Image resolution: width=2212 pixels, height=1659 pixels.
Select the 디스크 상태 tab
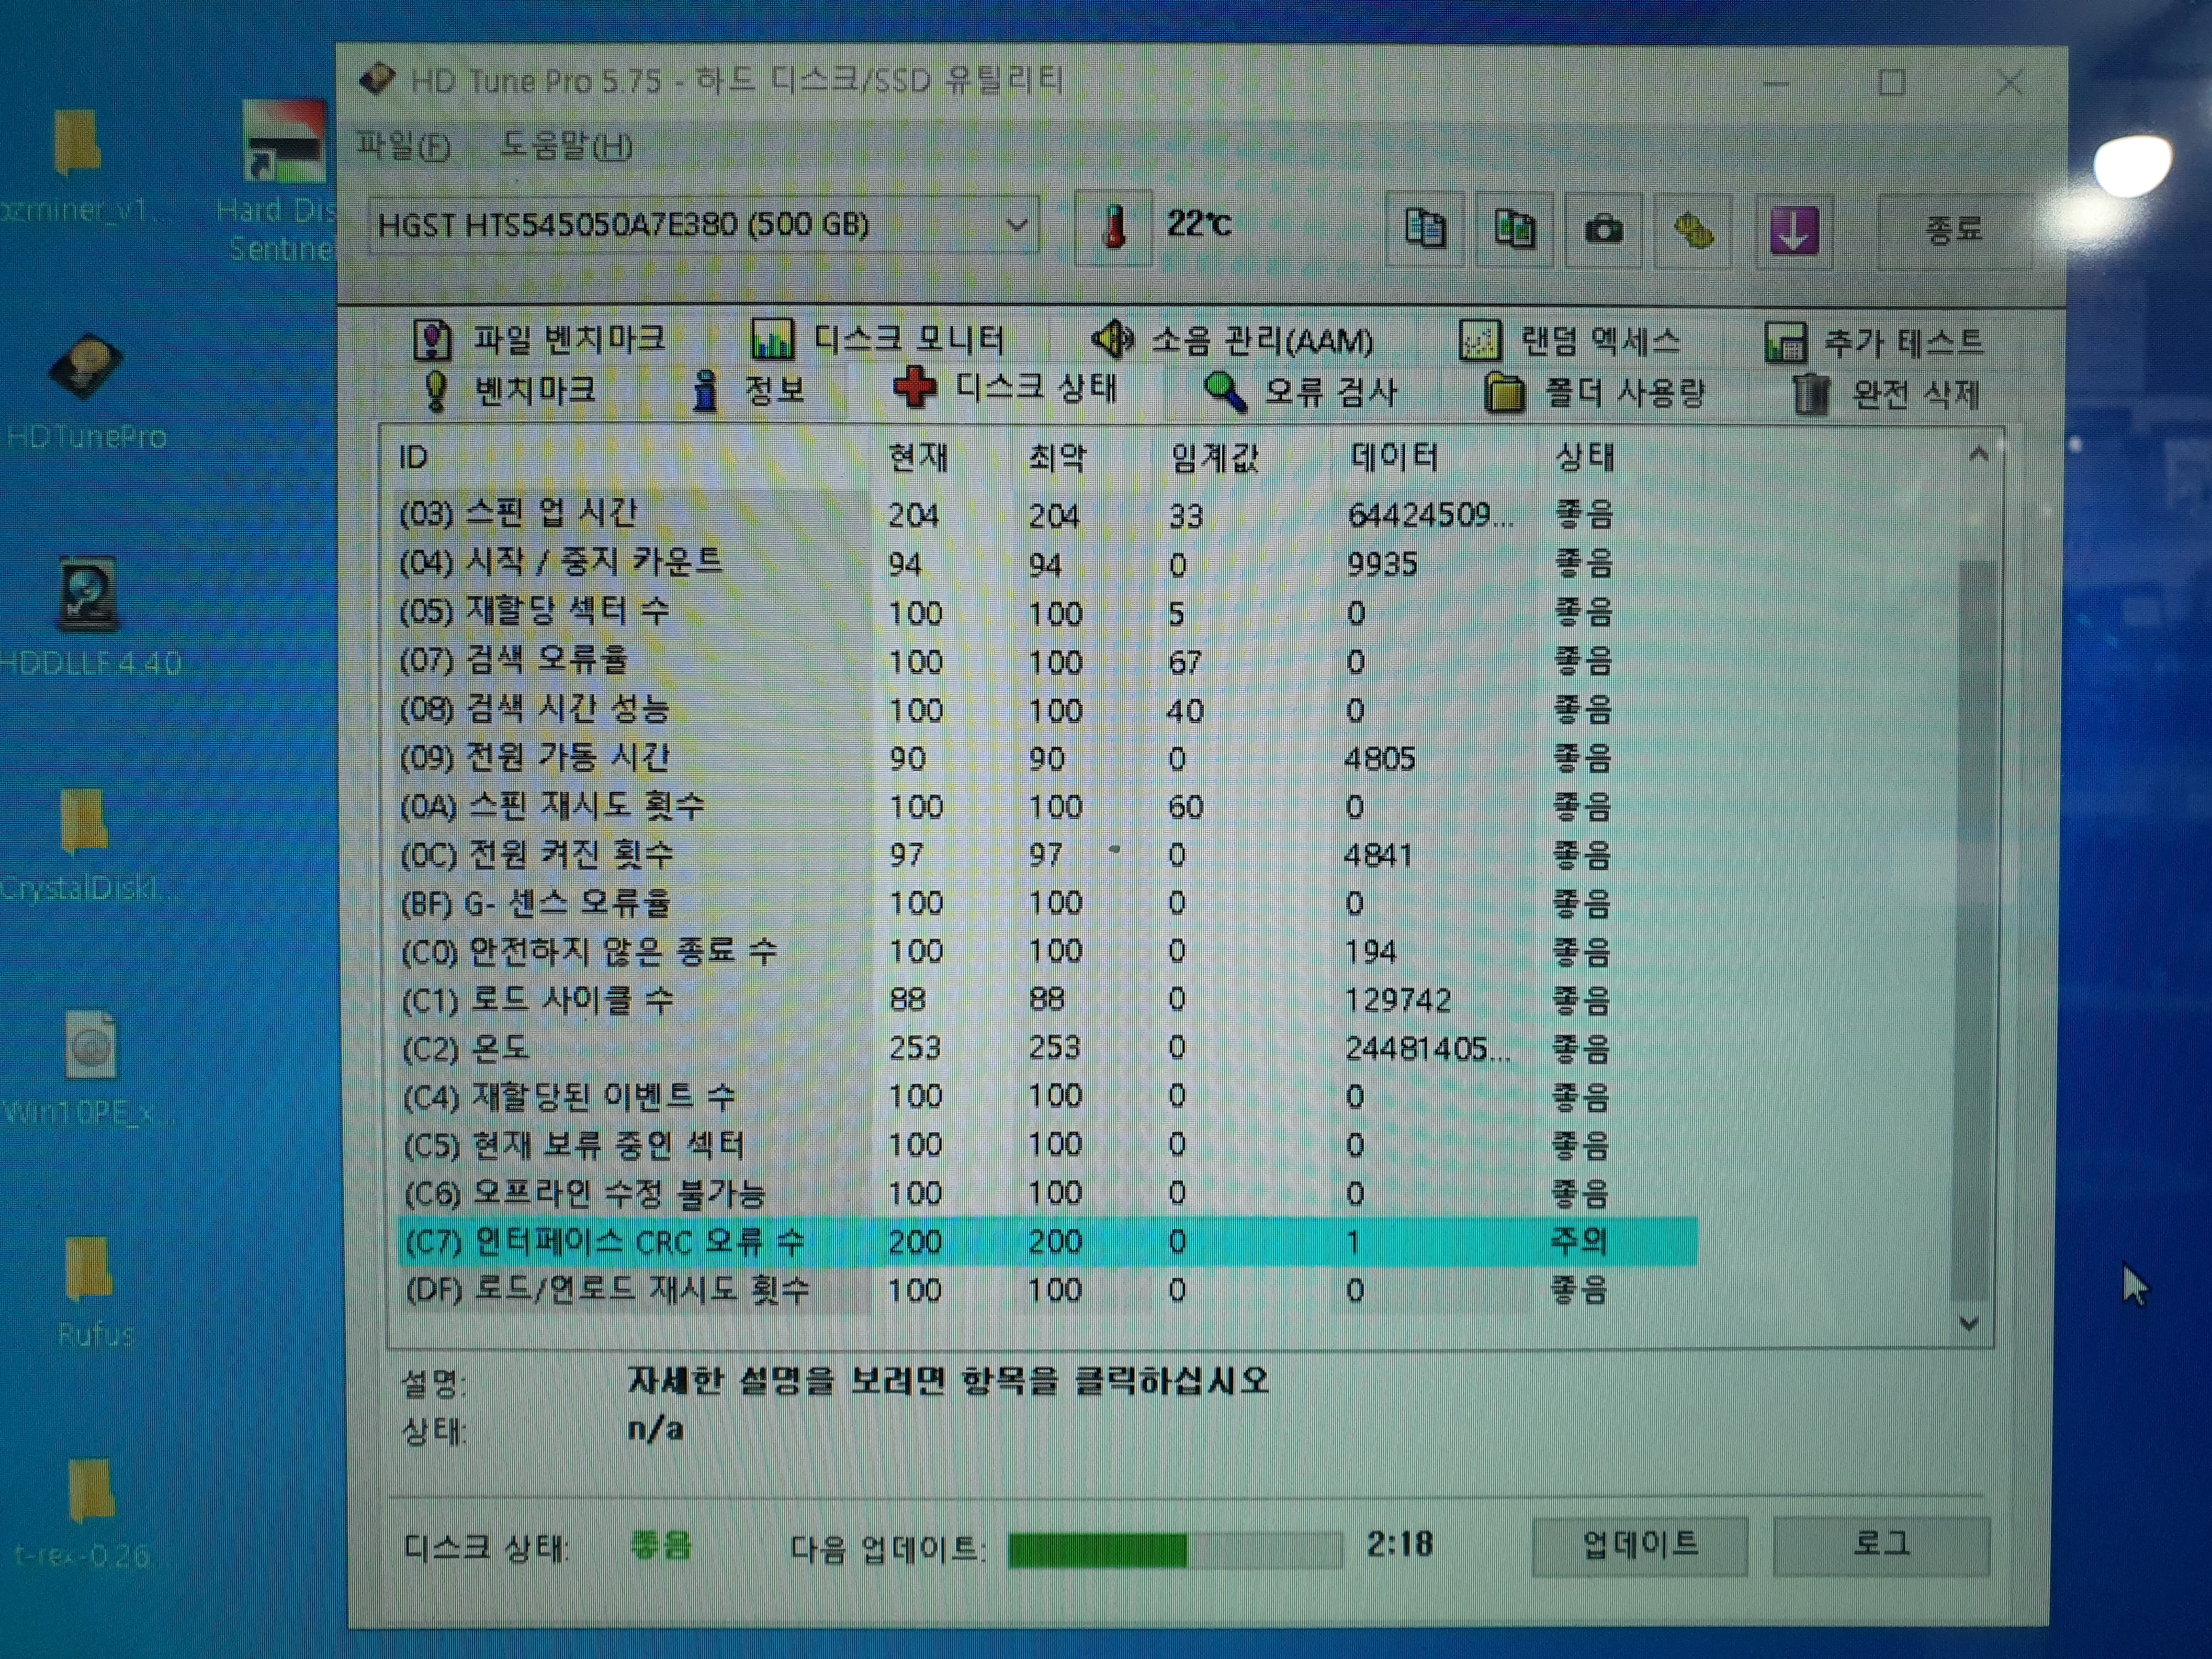(x=1005, y=388)
